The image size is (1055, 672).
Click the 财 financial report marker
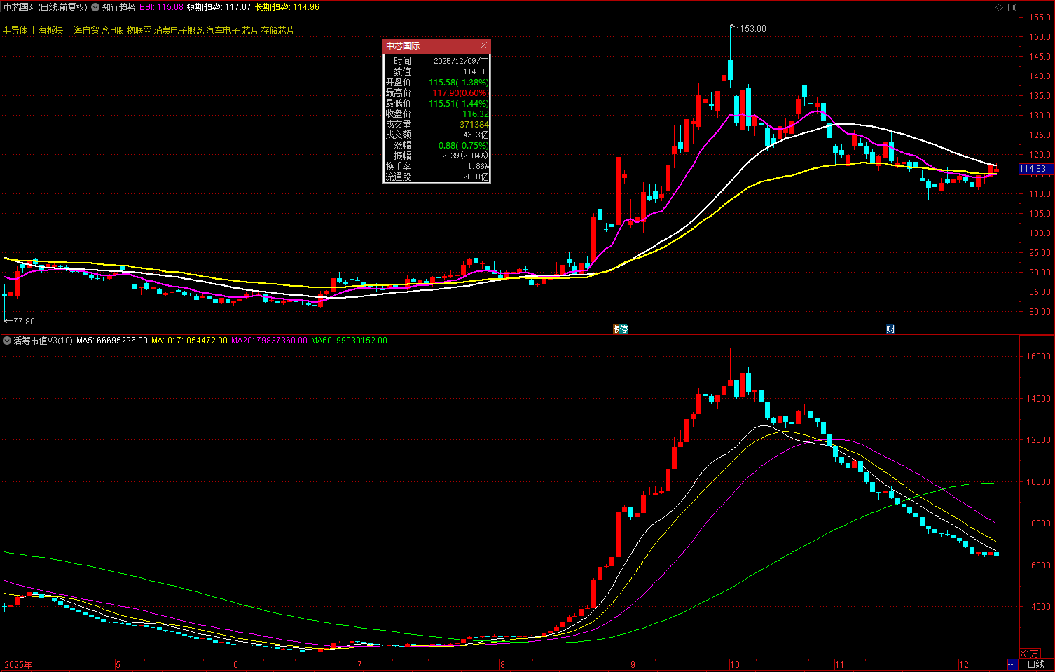coord(890,329)
